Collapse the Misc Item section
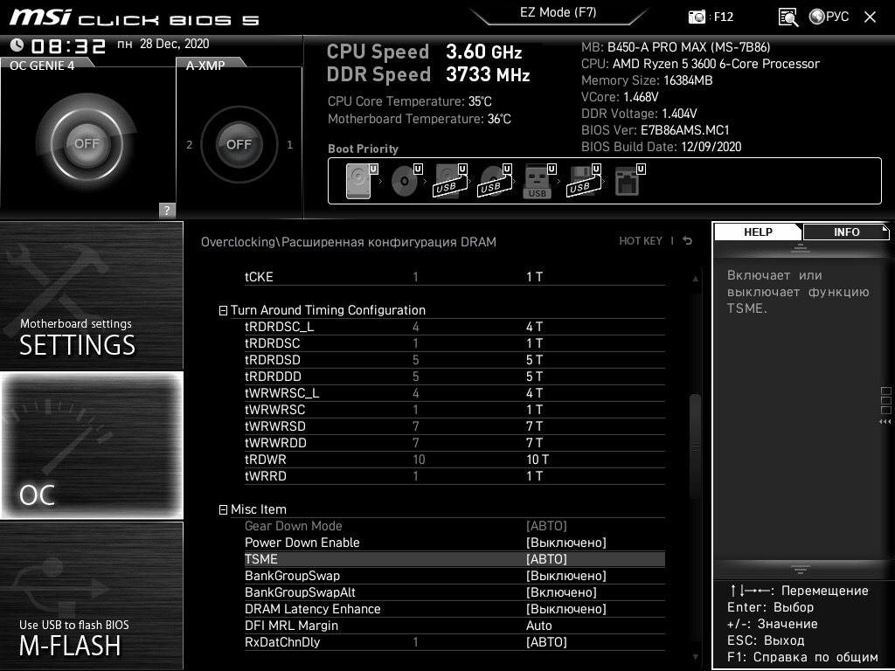 tap(223, 509)
